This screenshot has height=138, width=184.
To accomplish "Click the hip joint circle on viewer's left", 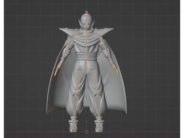I will pos(80,67).
